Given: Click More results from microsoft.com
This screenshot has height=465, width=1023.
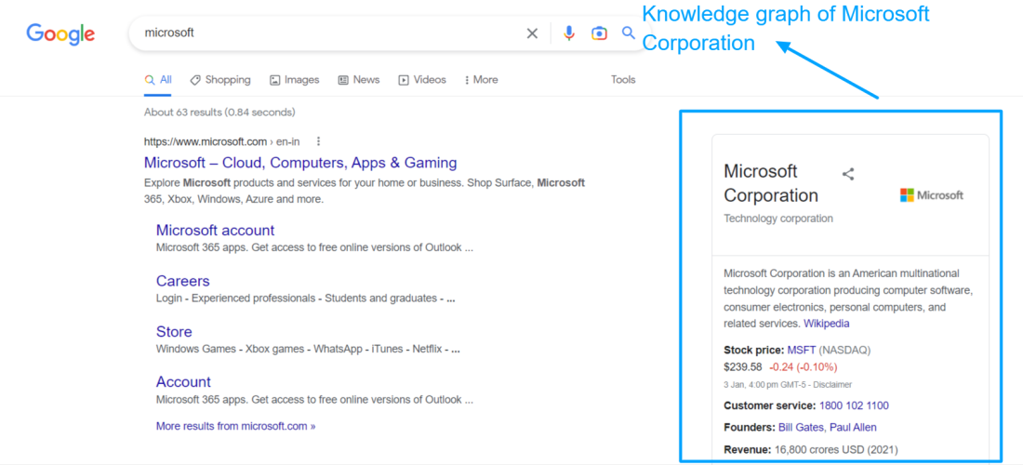Looking at the screenshot, I should [235, 426].
